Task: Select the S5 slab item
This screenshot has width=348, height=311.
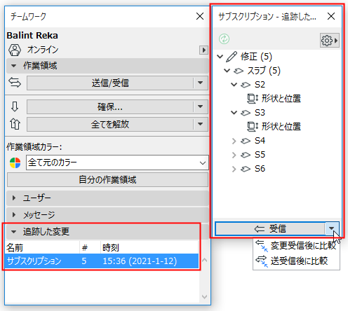Action: (x=260, y=155)
